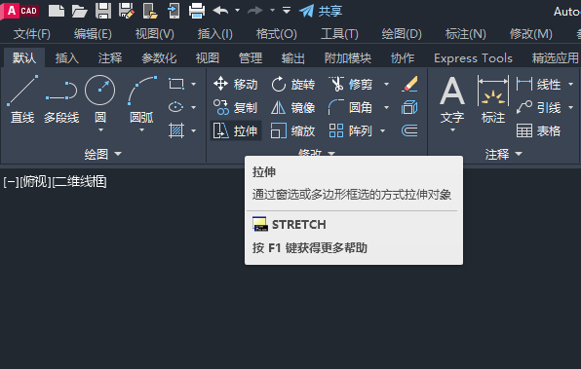Click the 共享 share button
This screenshot has height=369, width=581.
pos(321,11)
